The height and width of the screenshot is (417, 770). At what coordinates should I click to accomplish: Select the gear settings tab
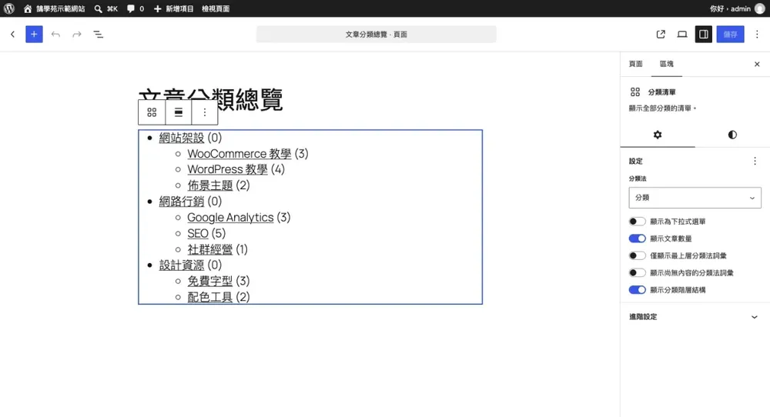tap(658, 135)
